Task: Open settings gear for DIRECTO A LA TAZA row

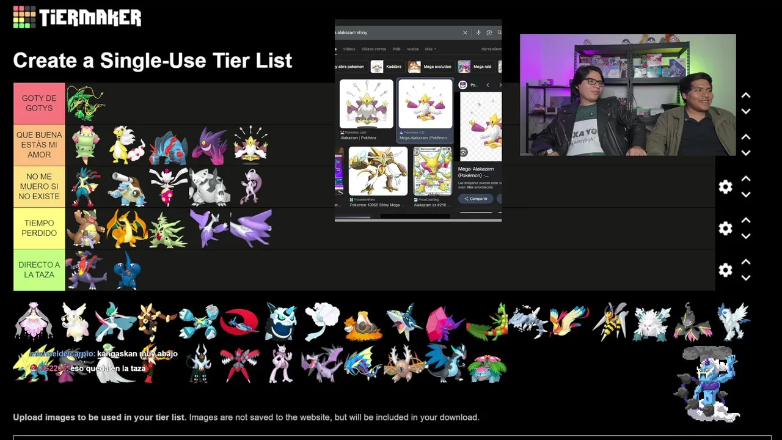Action: 725,270
